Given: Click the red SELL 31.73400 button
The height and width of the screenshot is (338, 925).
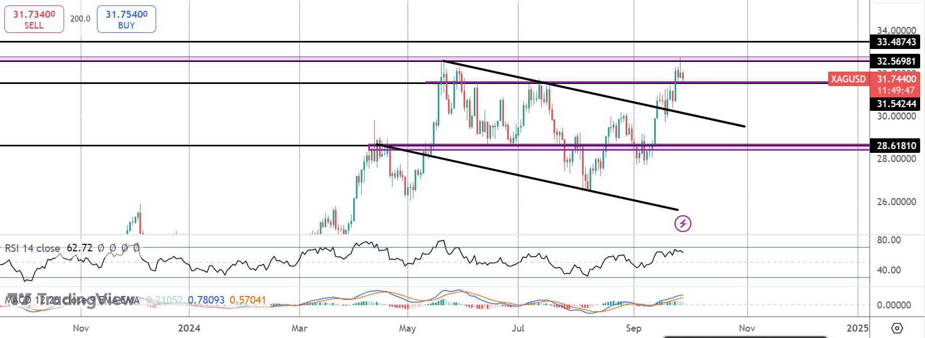Looking at the screenshot, I should point(34,19).
